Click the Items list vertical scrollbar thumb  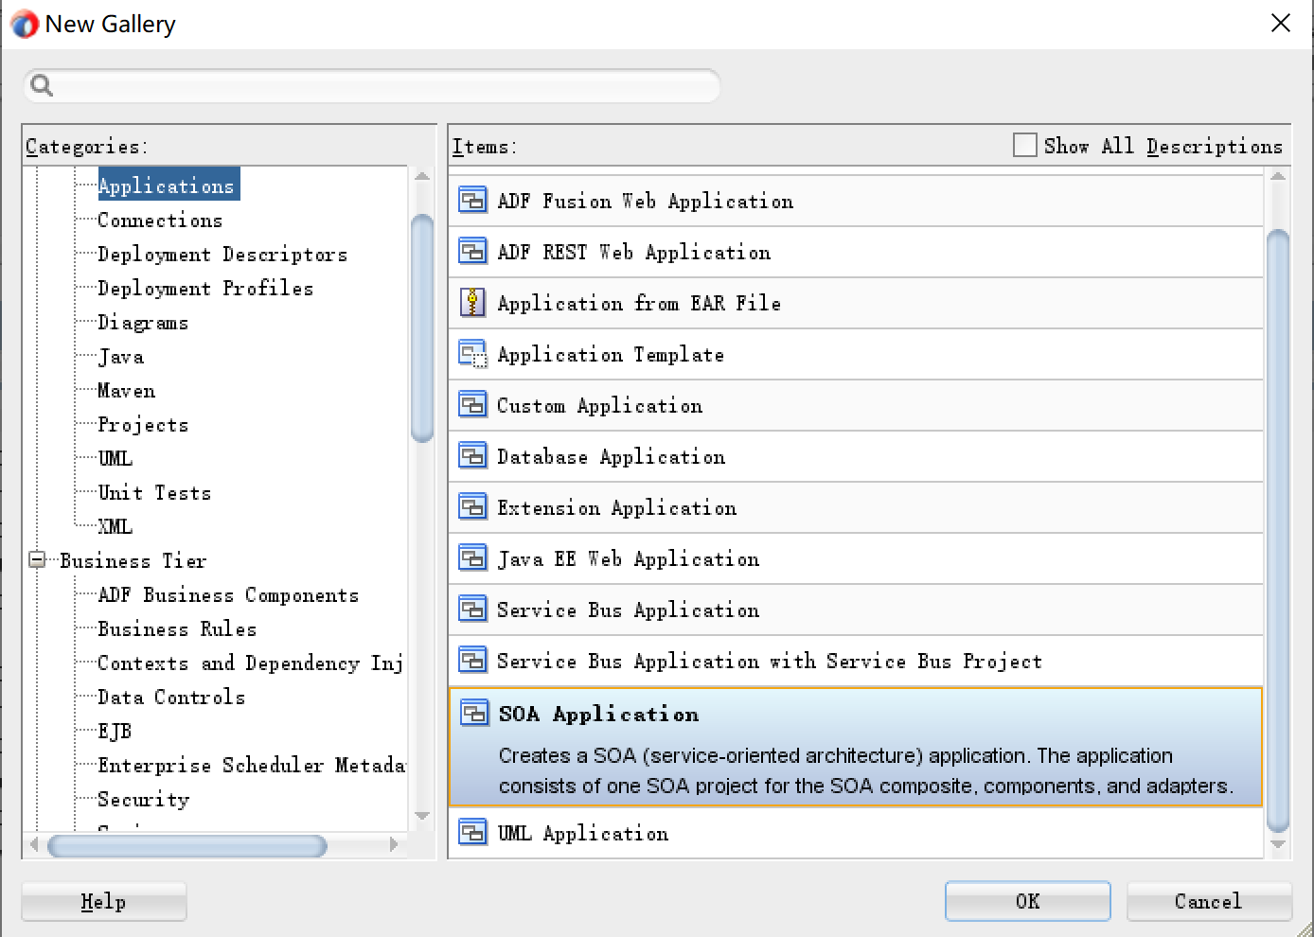1278,531
